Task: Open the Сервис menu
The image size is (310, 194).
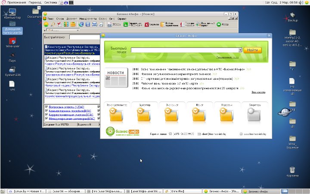Action: (103, 19)
